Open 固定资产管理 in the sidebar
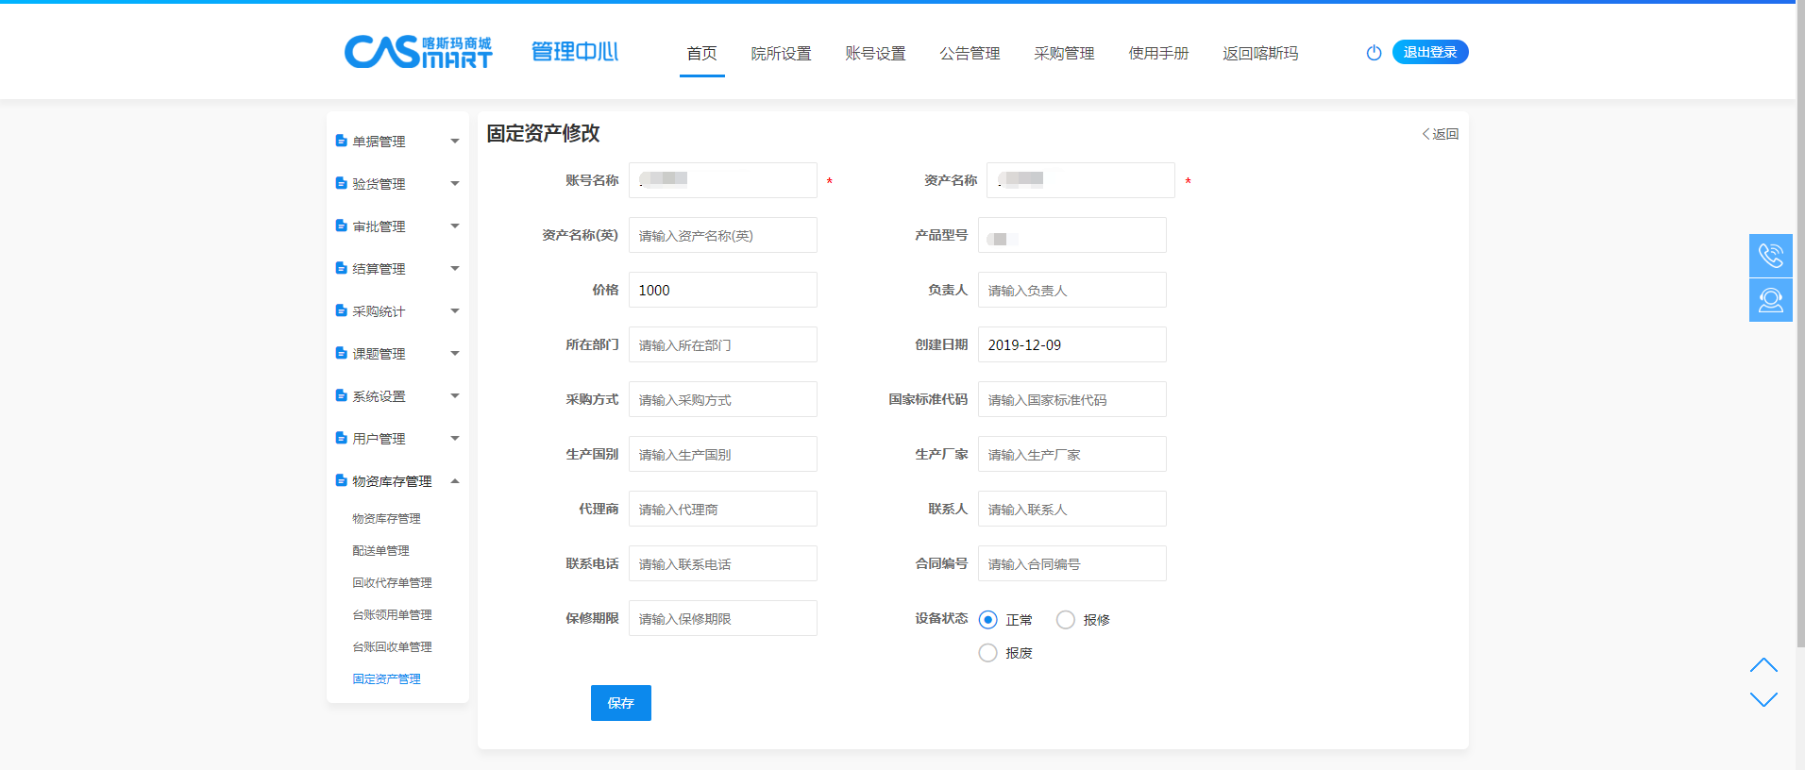 [x=387, y=679]
